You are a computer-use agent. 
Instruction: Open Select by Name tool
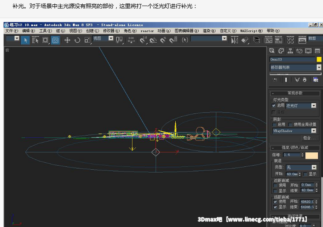click(35, 40)
